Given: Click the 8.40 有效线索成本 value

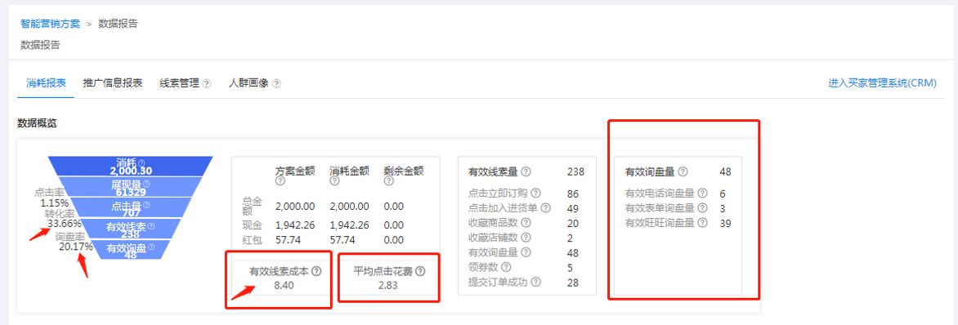Looking at the screenshot, I should [x=284, y=286].
